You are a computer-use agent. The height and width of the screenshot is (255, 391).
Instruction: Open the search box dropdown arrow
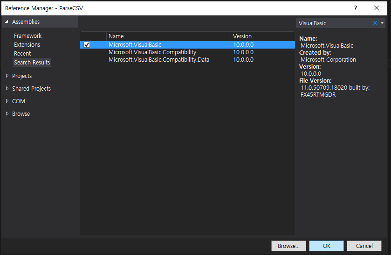[x=382, y=23]
